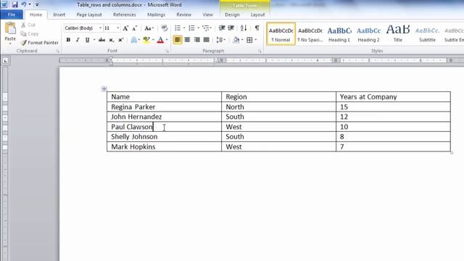Open the File tab
Screen dimensions: 464x261
[12, 14]
